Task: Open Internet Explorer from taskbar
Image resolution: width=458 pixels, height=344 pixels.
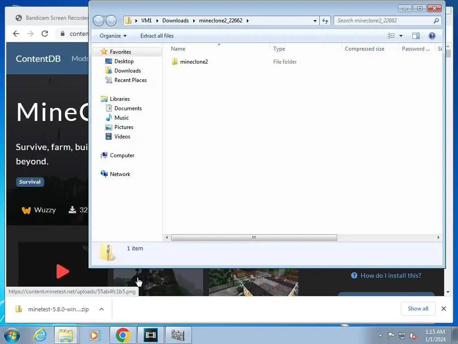Action: pos(40,335)
